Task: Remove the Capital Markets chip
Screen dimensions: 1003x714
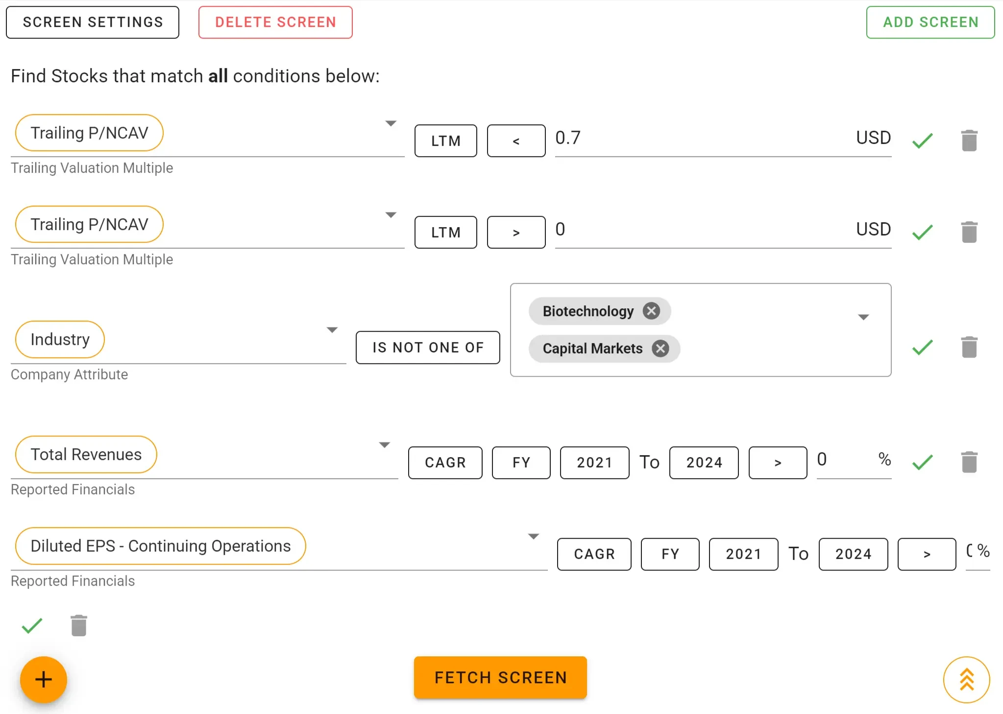Action: point(660,348)
